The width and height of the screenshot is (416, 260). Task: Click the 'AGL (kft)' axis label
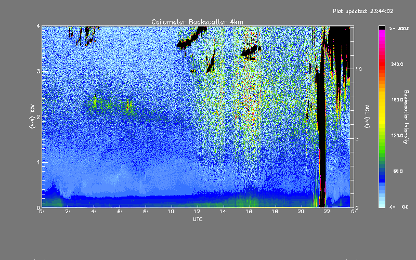coord(367,116)
